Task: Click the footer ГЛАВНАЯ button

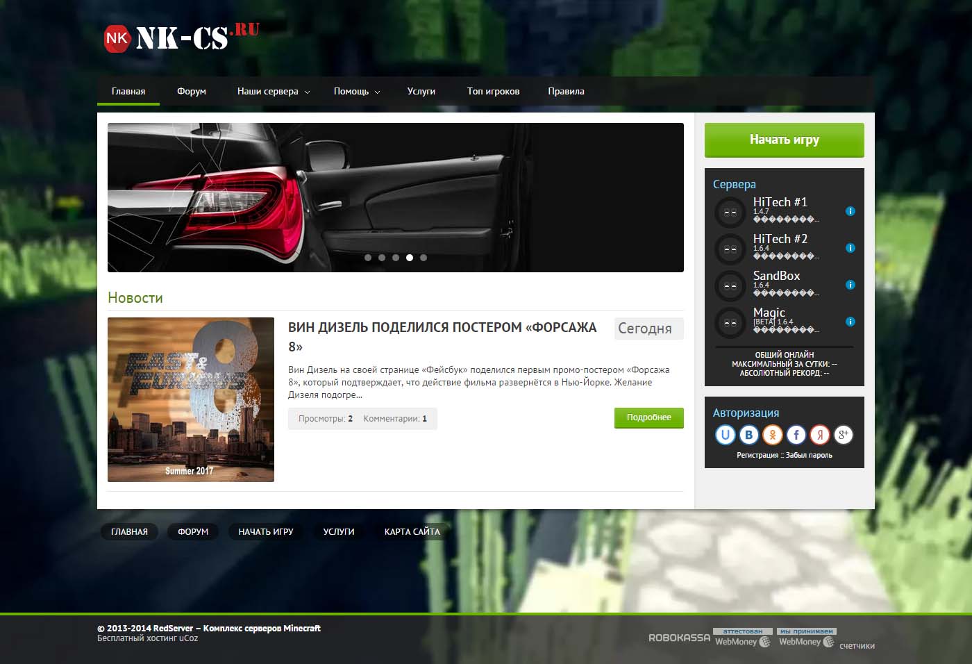Action: pyautogui.click(x=130, y=532)
